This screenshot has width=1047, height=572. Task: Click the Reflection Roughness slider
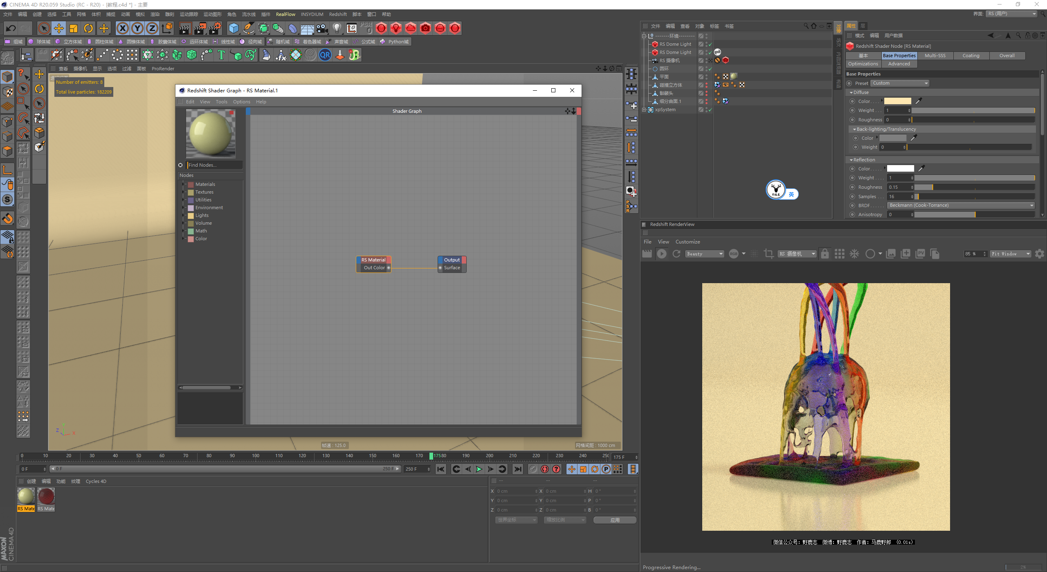(975, 187)
